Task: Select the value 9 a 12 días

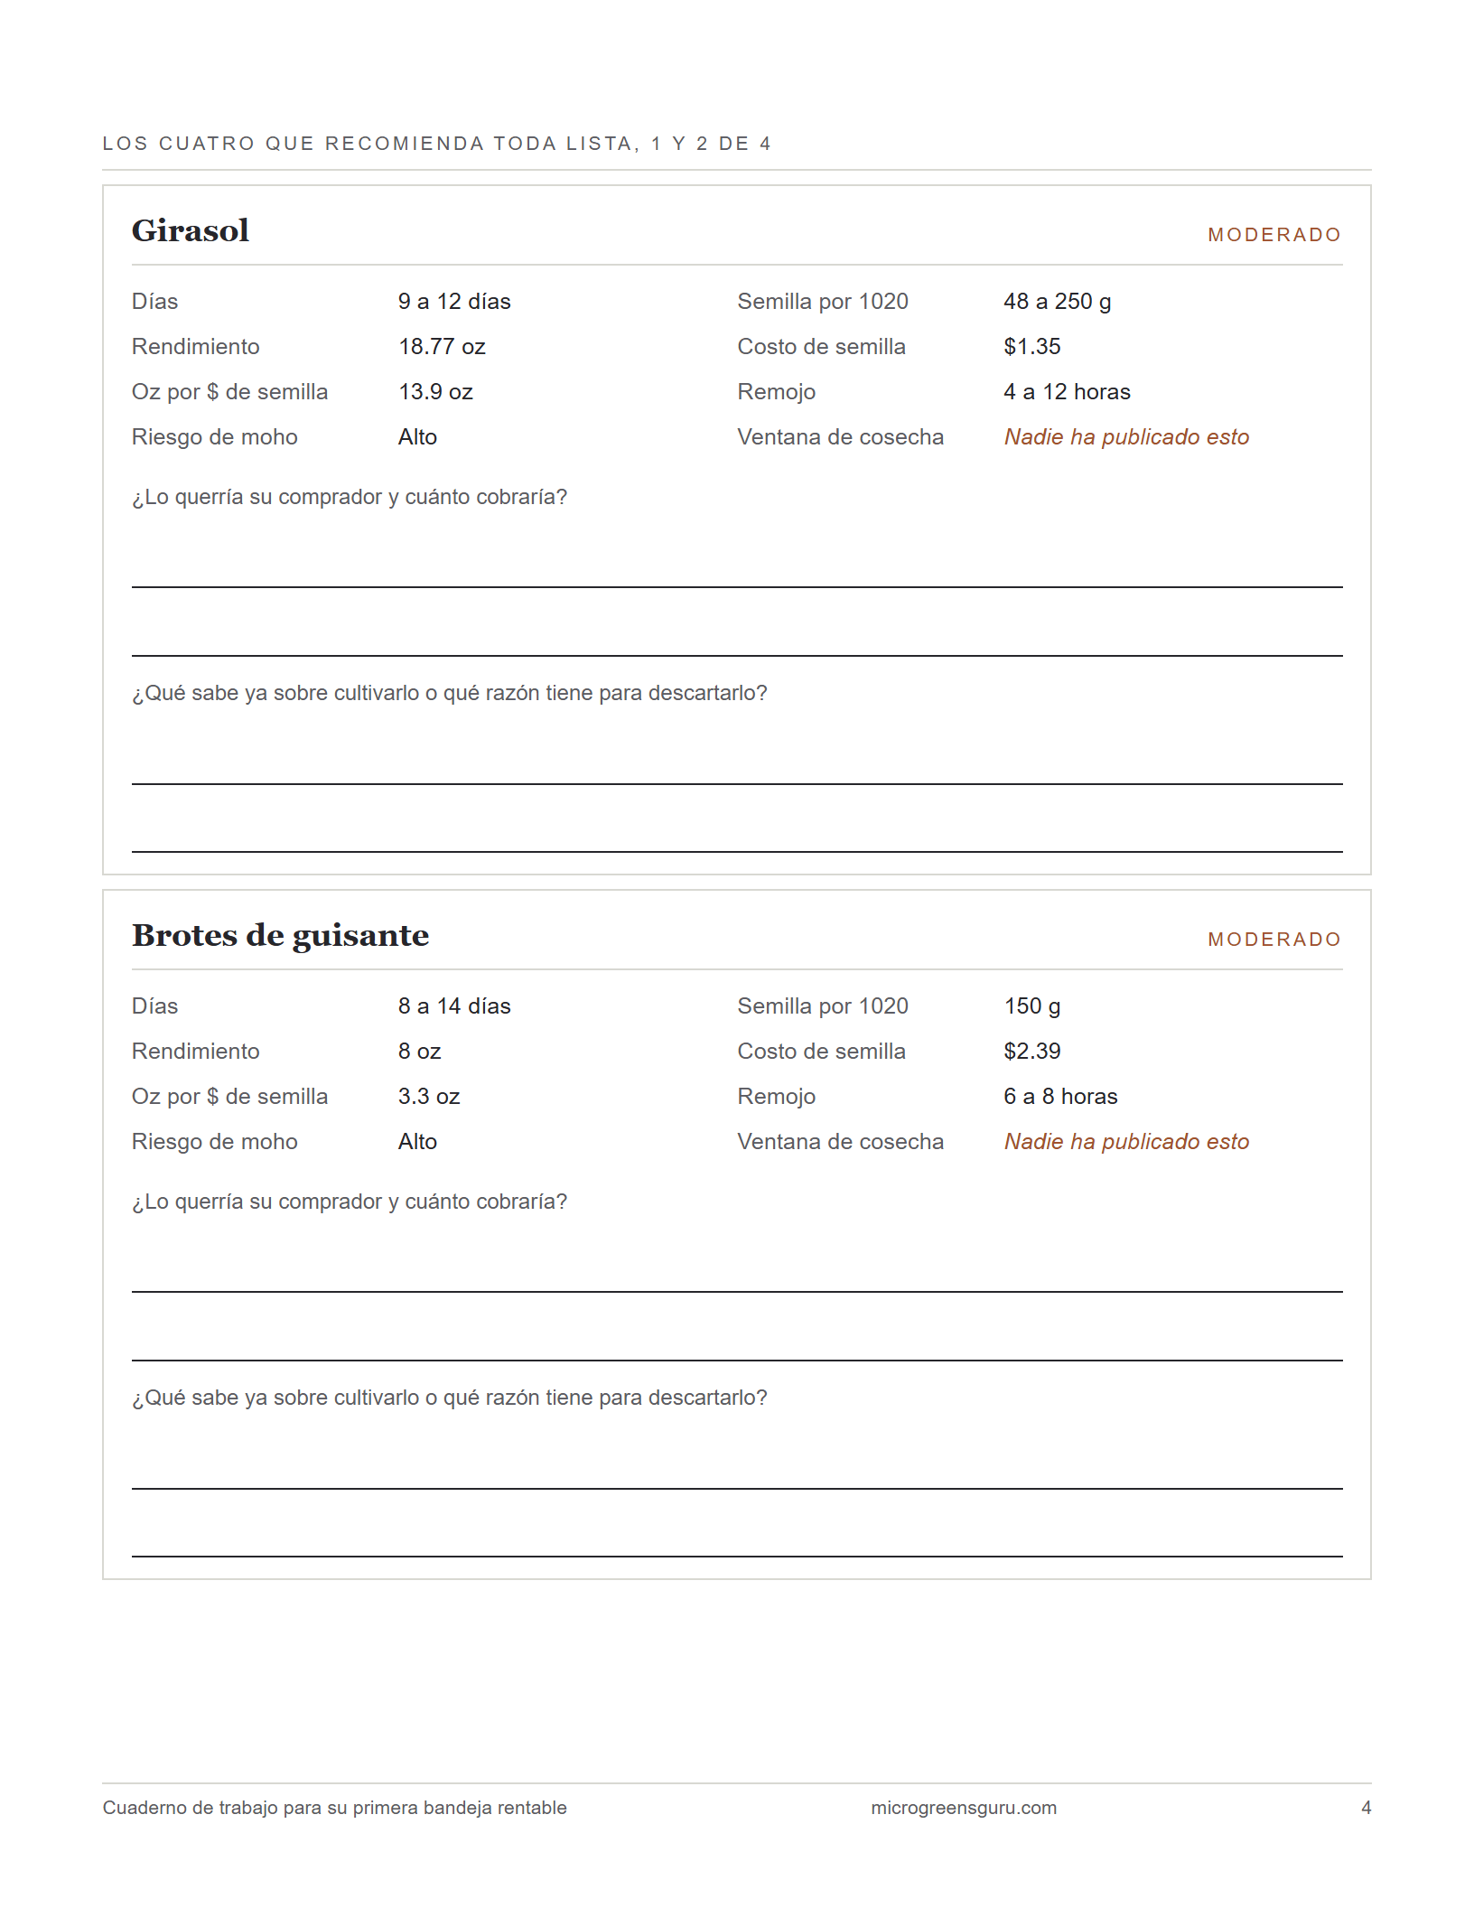Action: click(x=454, y=302)
